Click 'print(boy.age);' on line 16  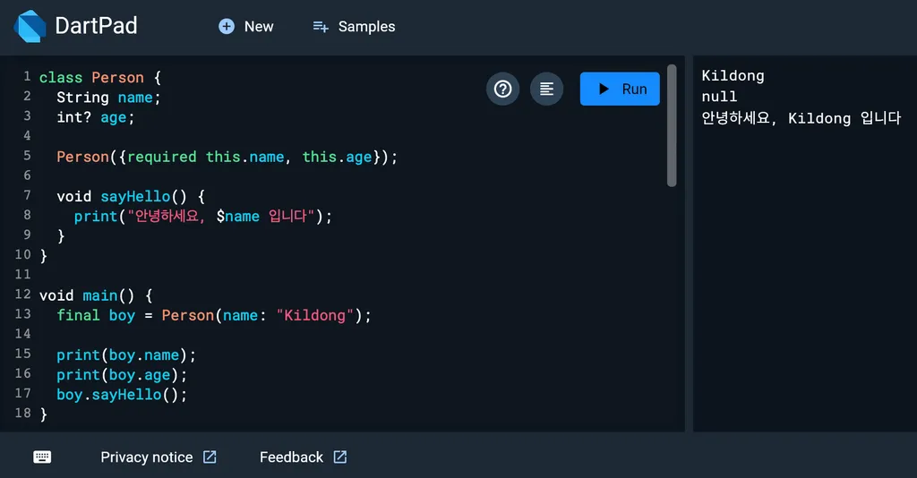[x=122, y=374]
